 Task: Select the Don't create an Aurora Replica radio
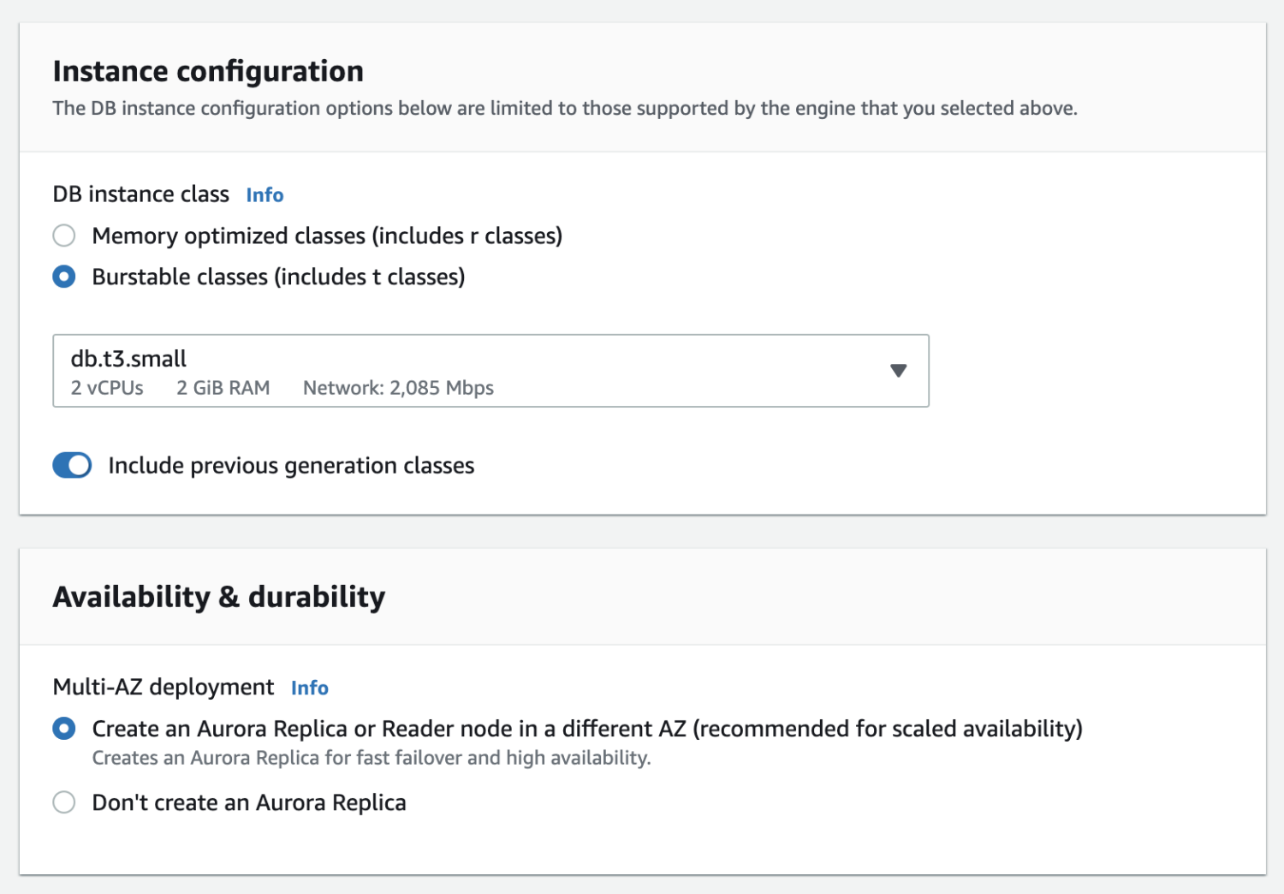click(64, 802)
